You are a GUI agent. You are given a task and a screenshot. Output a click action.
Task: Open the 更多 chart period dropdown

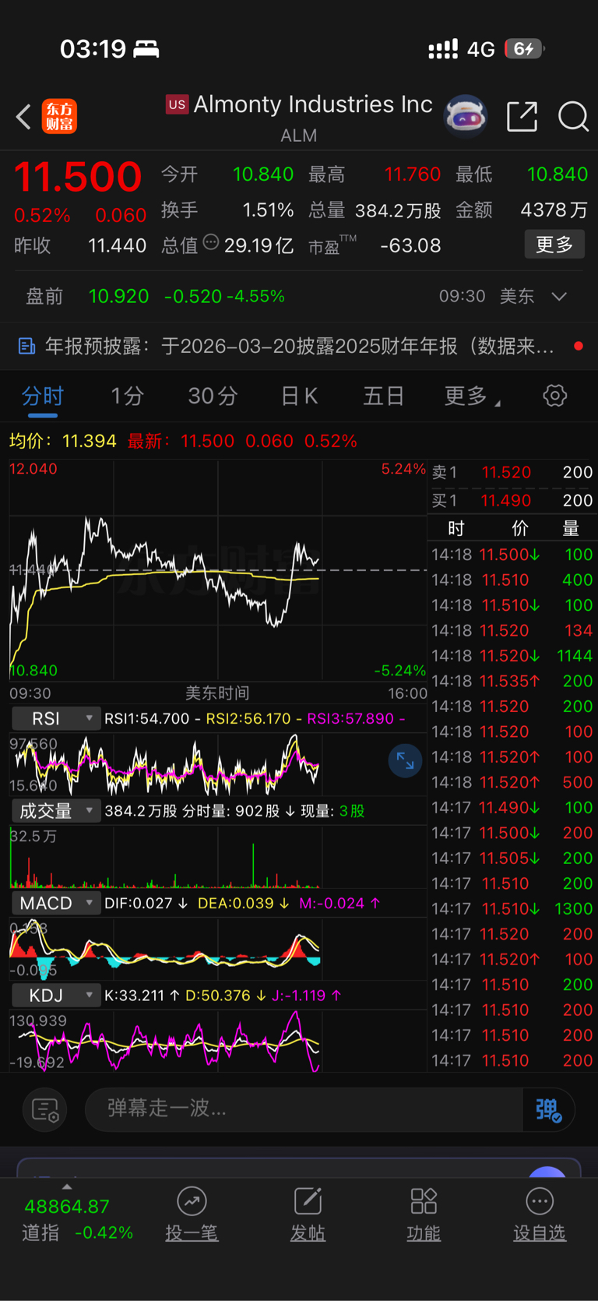point(473,396)
